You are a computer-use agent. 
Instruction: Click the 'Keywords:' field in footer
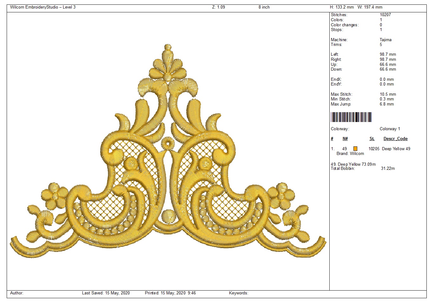tap(239, 293)
